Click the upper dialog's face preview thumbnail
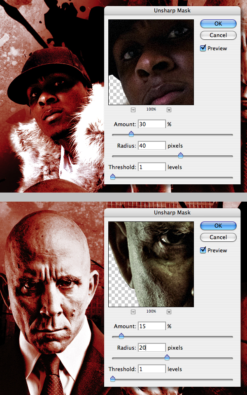 coord(151,62)
